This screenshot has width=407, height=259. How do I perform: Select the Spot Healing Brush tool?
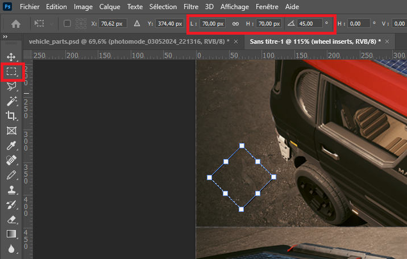pos(11,160)
